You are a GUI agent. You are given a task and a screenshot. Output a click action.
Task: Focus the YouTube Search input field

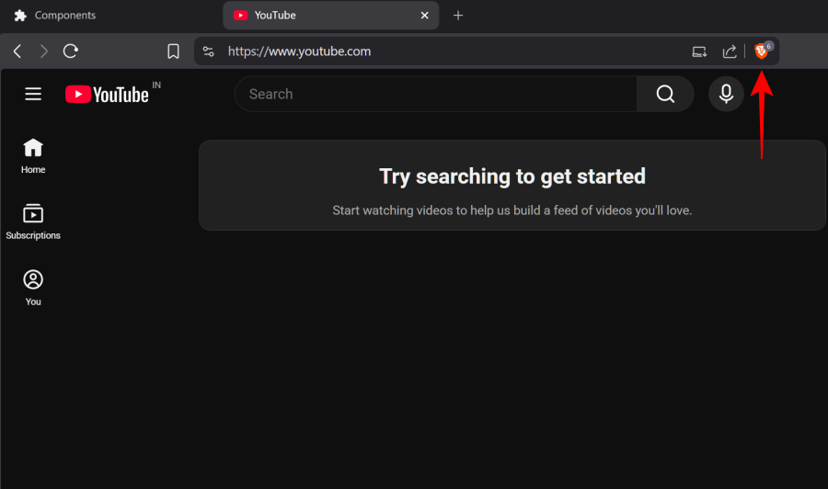pyautogui.click(x=435, y=94)
